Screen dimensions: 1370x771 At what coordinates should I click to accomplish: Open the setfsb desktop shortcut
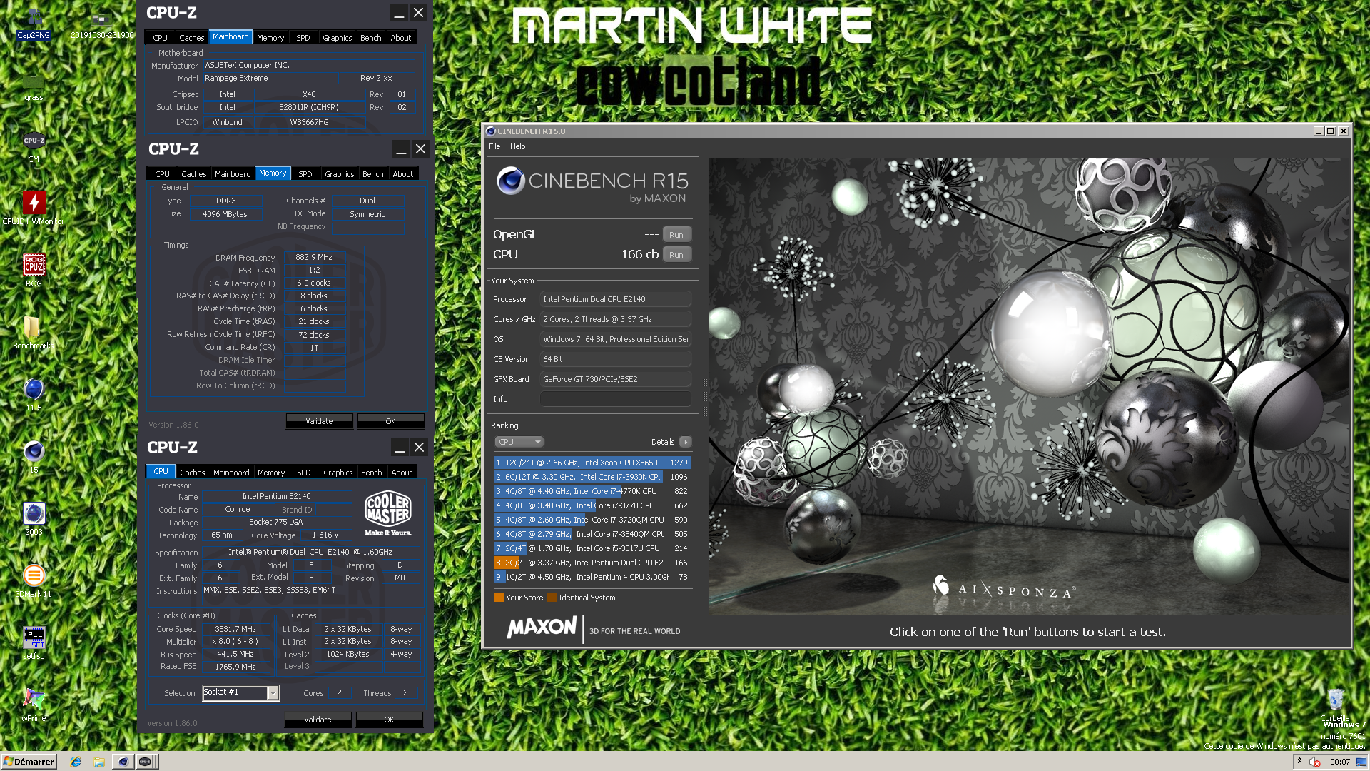[34, 643]
